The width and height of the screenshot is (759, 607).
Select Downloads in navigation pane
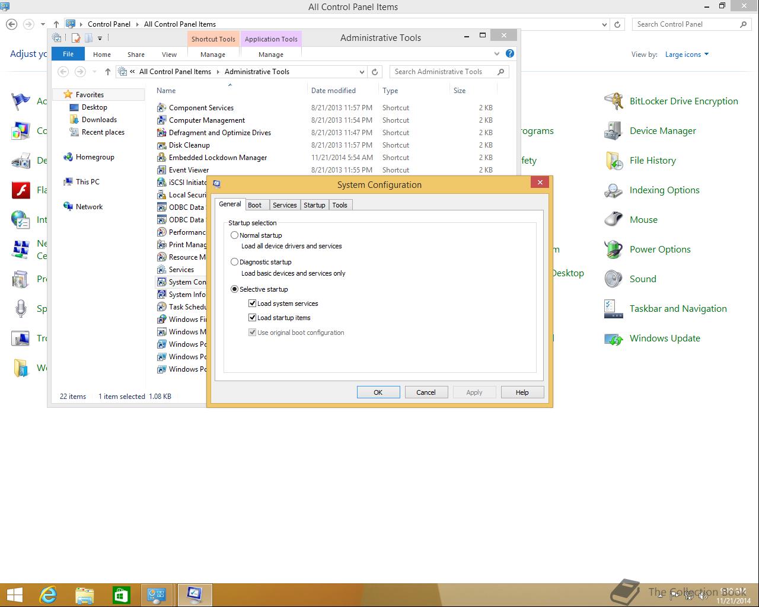click(x=99, y=120)
